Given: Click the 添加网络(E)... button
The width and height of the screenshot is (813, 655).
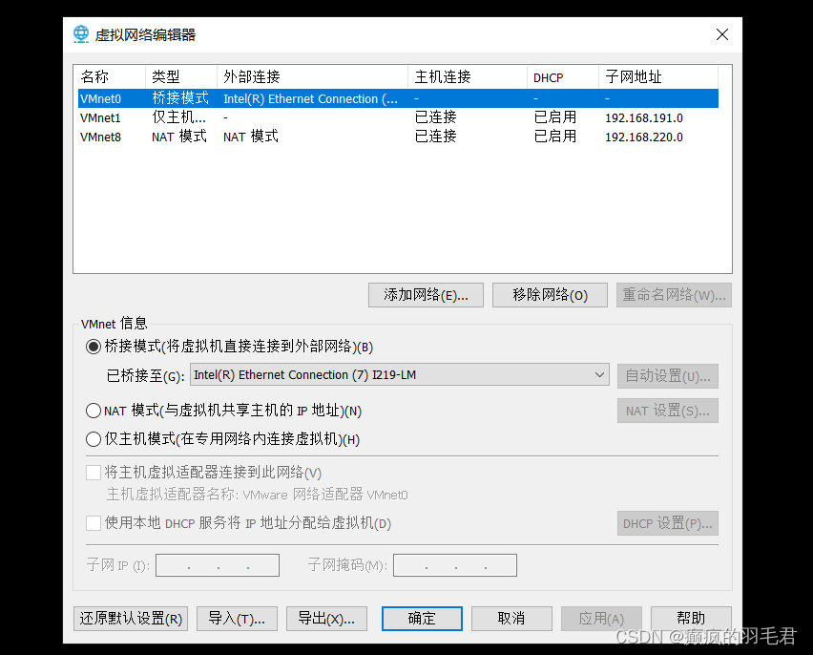Looking at the screenshot, I should [426, 295].
